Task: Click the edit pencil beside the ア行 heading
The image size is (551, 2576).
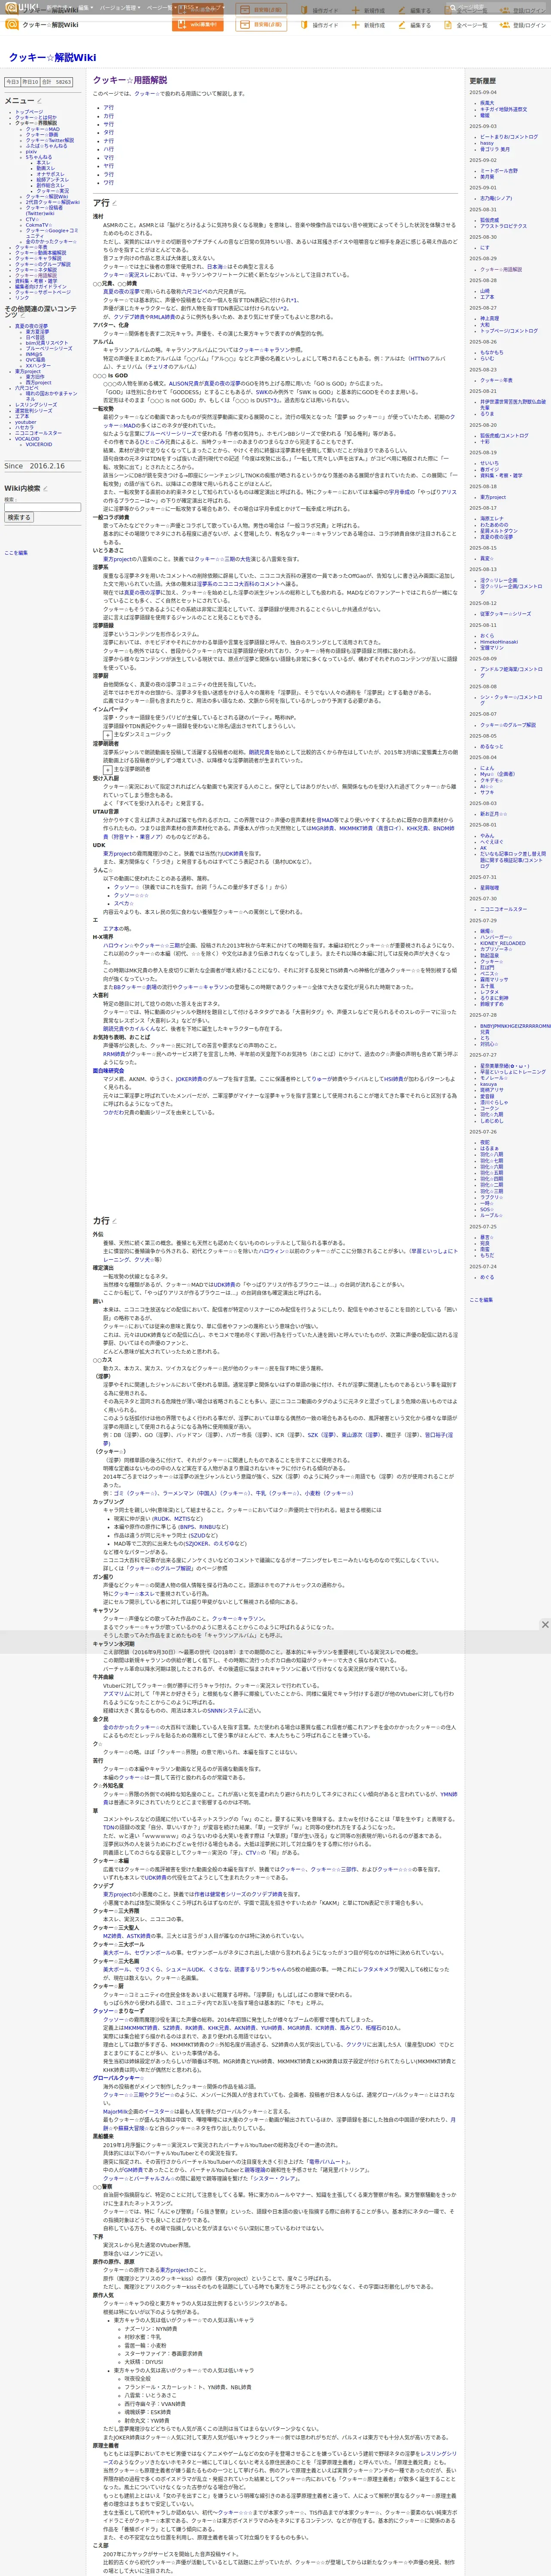Action: tap(114, 204)
